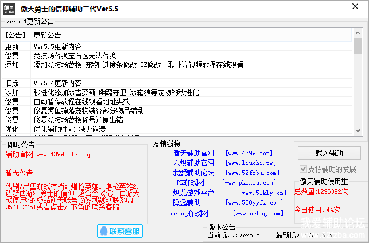Open the 六炽辅助官网 link
Viewport: 369px width, 243px height.
(x=193, y=163)
